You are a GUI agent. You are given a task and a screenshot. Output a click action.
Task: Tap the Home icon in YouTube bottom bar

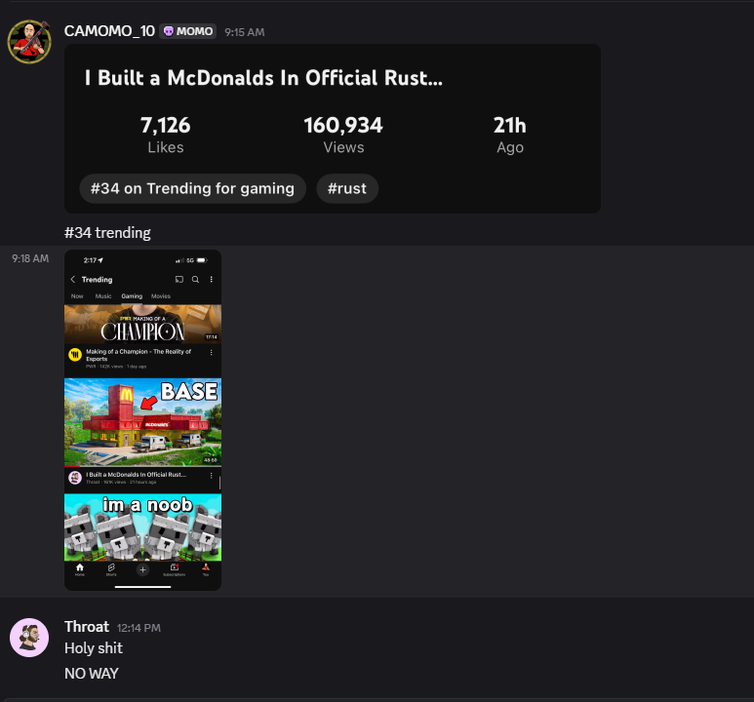pyautogui.click(x=80, y=569)
